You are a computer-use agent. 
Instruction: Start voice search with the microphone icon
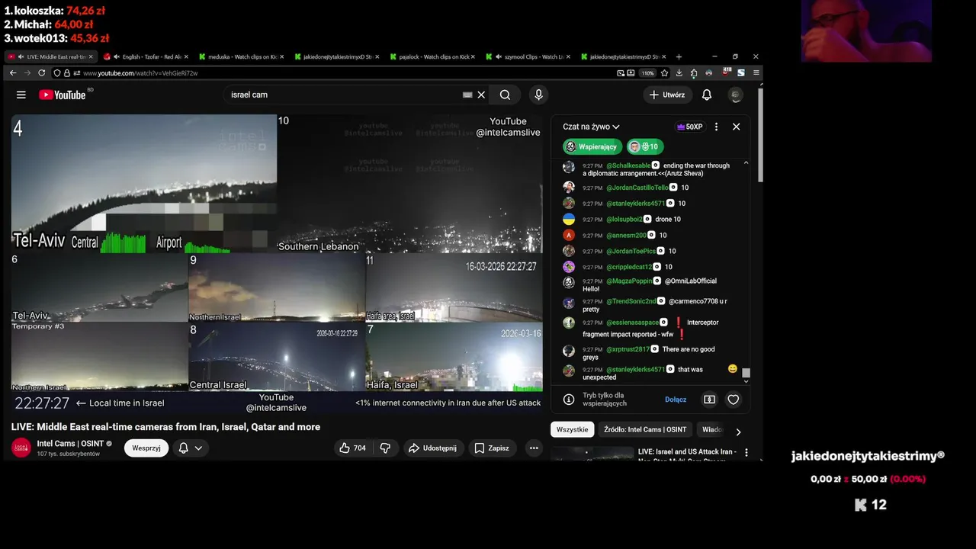click(x=538, y=95)
